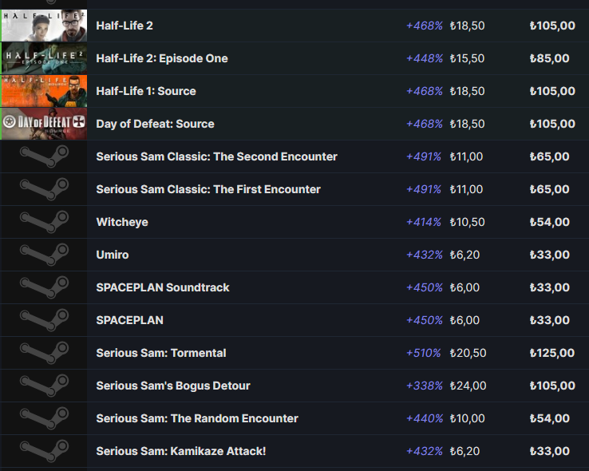The width and height of the screenshot is (589, 471).
Task: Open Serious Sam: The Random Encounter title
Action: (197, 418)
